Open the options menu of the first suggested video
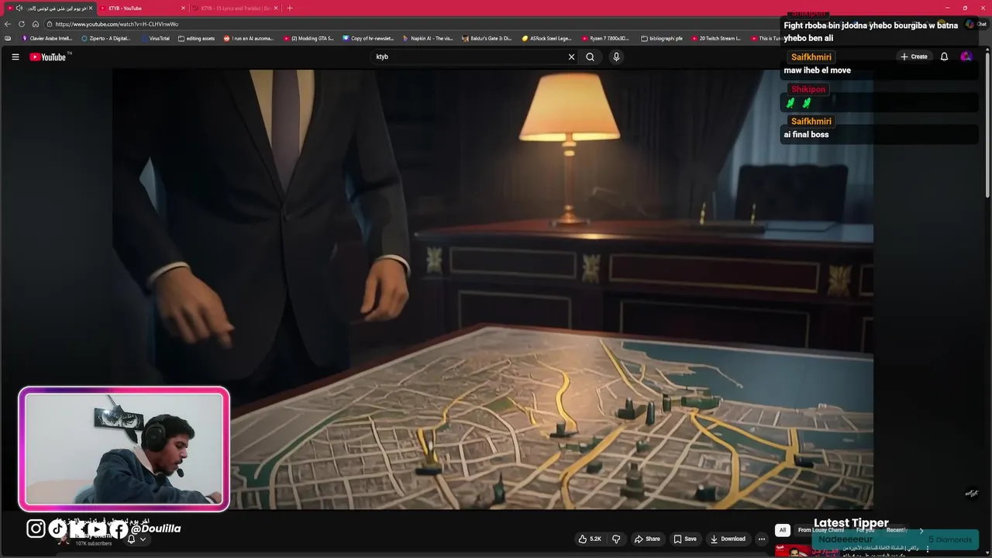Viewport: 992px width, 558px height. point(928,549)
